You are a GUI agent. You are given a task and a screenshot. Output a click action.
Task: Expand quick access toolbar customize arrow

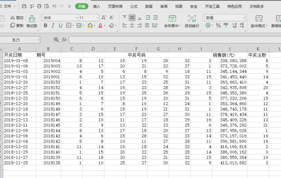coord(69,6)
